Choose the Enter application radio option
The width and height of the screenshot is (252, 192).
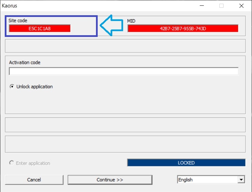pyautogui.click(x=12, y=163)
